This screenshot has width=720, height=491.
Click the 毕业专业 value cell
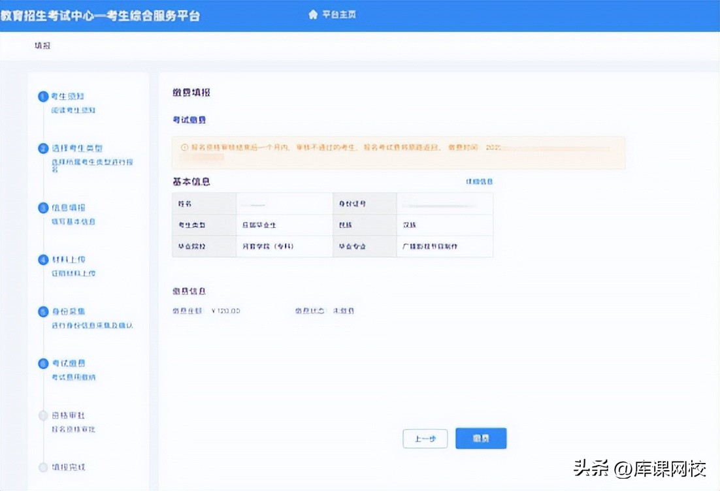[x=444, y=246]
